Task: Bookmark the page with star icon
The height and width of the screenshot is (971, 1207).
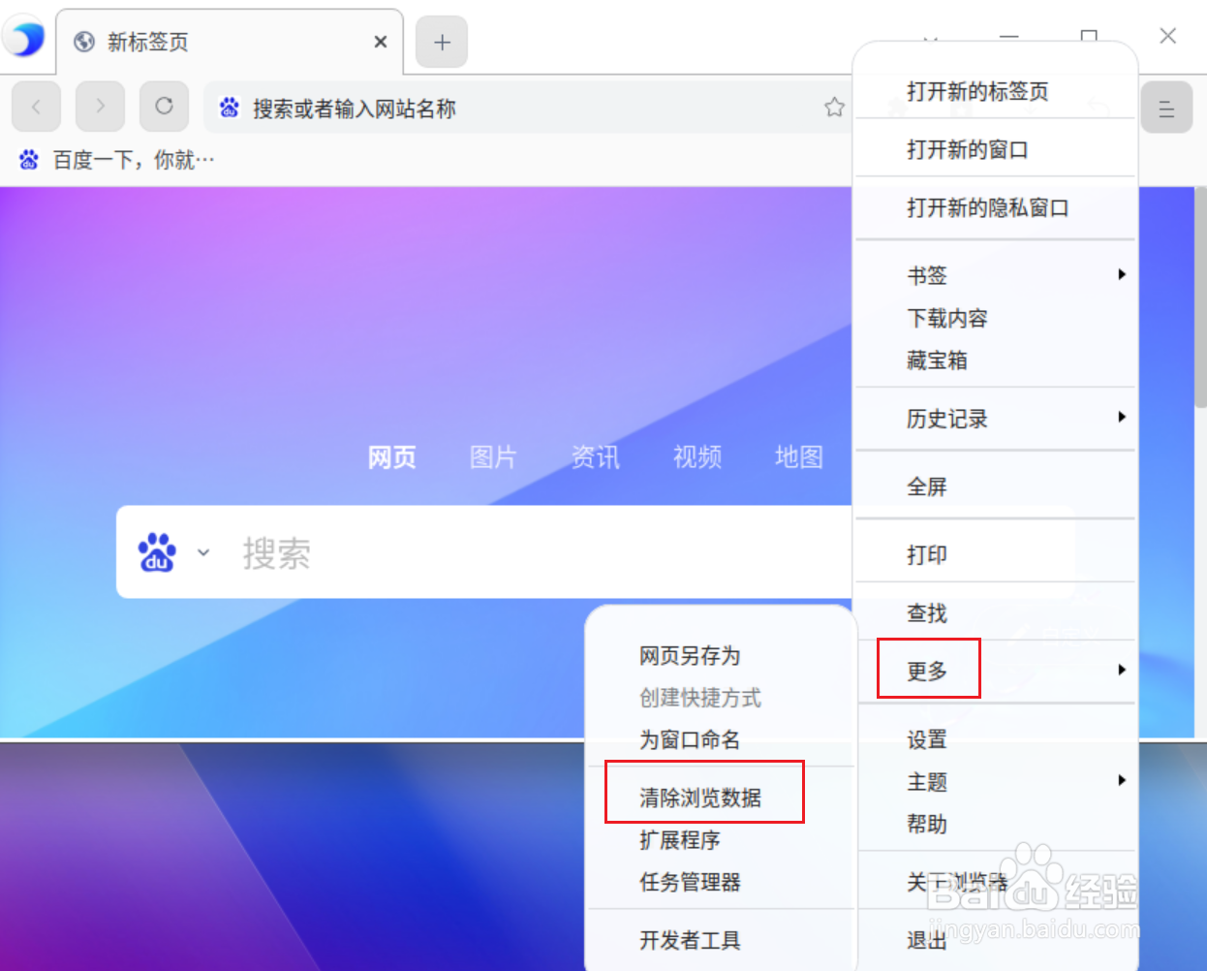Action: (x=834, y=108)
